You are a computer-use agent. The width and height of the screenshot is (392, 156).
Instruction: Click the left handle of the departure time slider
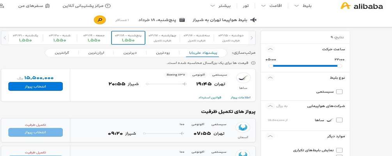pos(271,66)
